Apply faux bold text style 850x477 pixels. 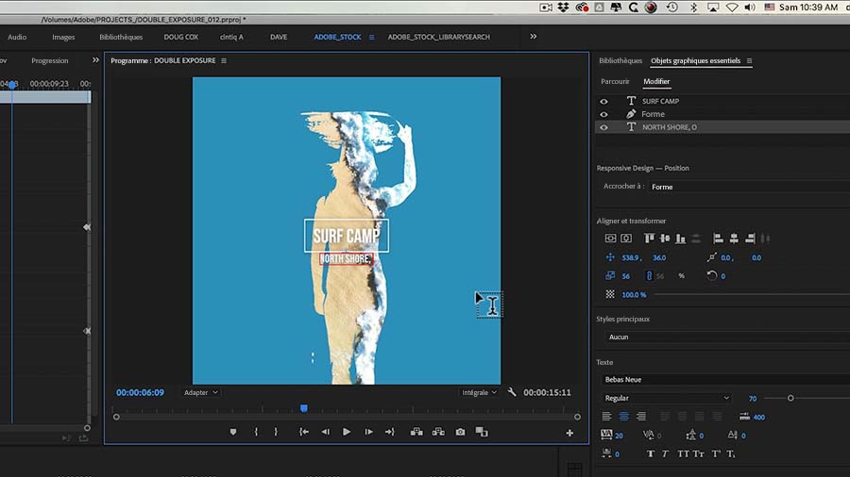(x=650, y=453)
